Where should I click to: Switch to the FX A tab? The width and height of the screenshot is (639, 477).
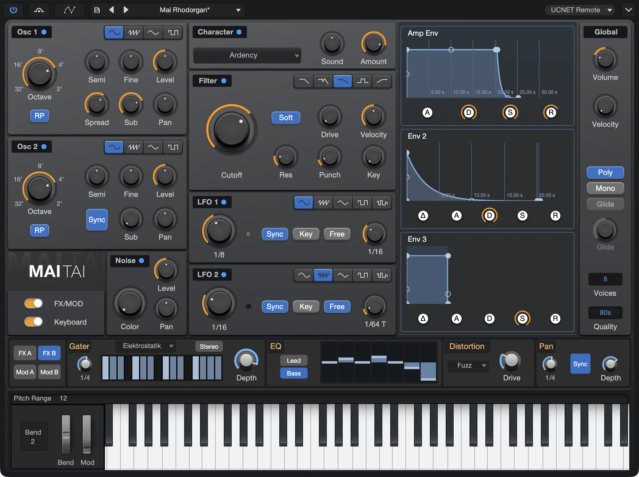pyautogui.click(x=25, y=353)
